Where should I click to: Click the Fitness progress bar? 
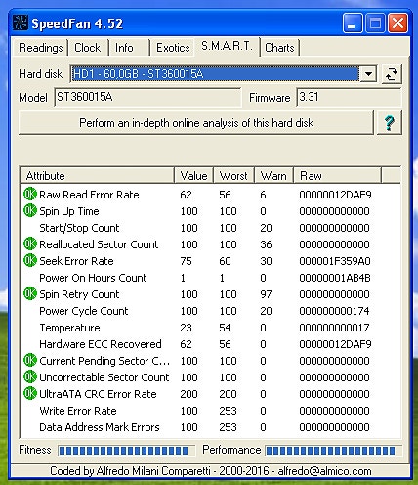click(x=127, y=451)
